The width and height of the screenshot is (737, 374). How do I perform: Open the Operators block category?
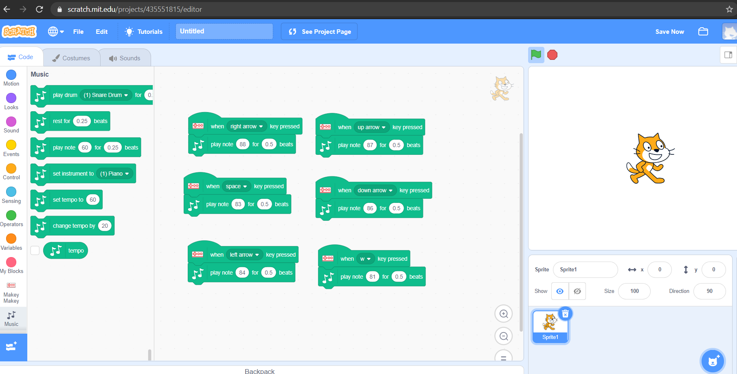click(11, 218)
